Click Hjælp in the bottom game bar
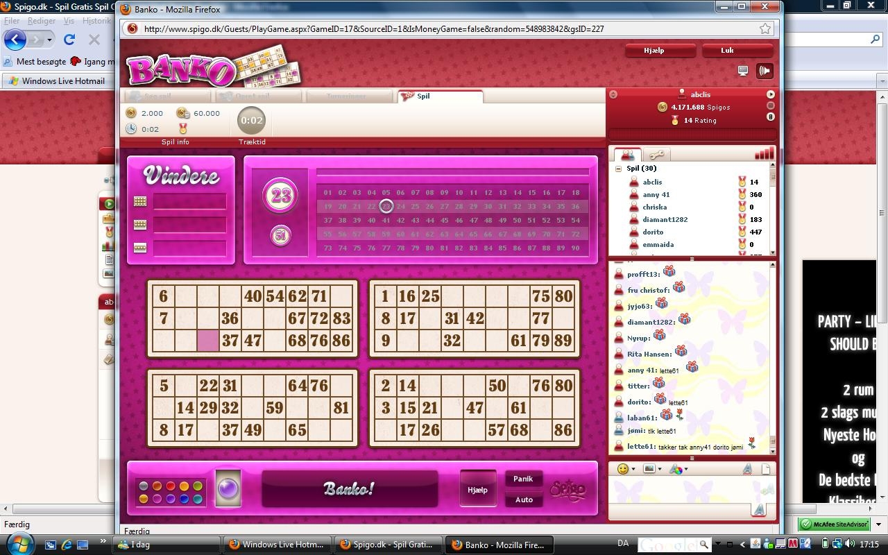 click(x=477, y=489)
